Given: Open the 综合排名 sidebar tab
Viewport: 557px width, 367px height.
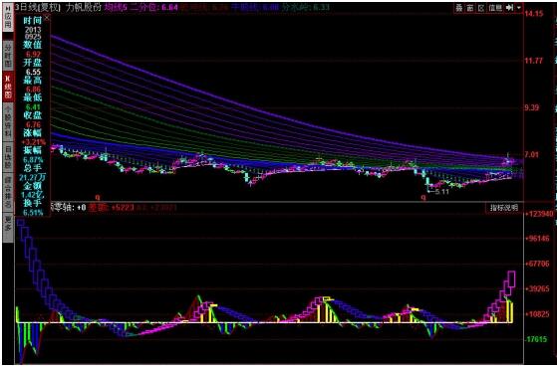Looking at the screenshot, I should point(7,193).
